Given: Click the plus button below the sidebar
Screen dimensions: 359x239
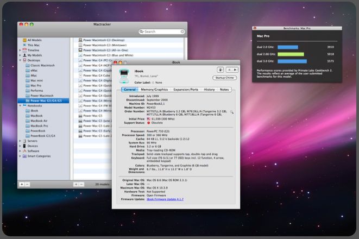Looking at the screenshot, I should [22, 184].
